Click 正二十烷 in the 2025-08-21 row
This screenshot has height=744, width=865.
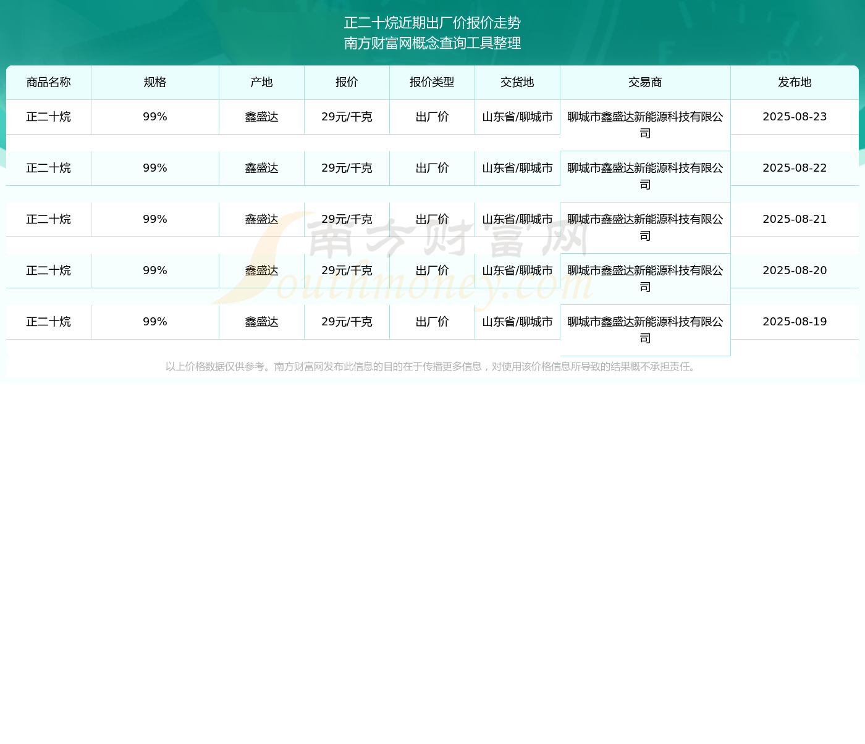(x=49, y=219)
